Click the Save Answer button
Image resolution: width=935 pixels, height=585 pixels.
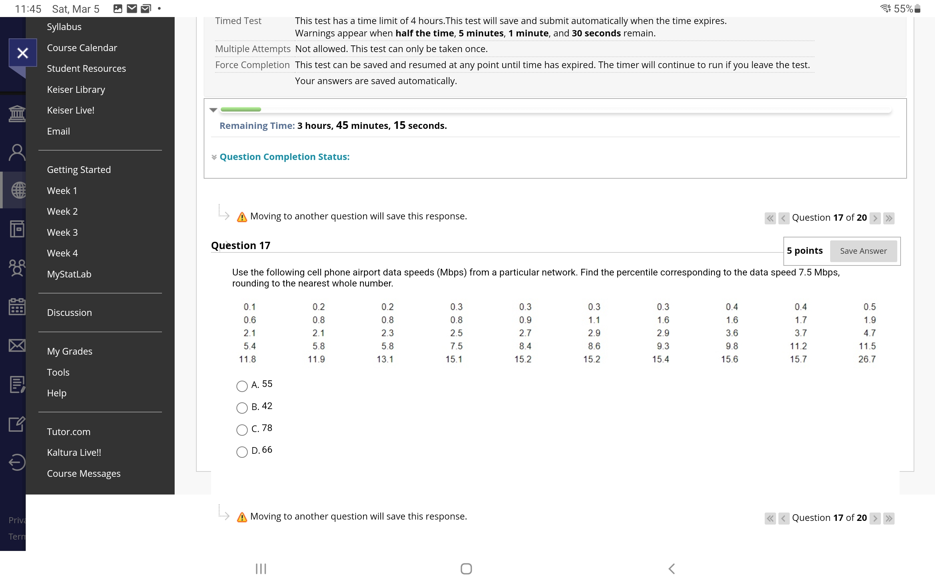(863, 251)
